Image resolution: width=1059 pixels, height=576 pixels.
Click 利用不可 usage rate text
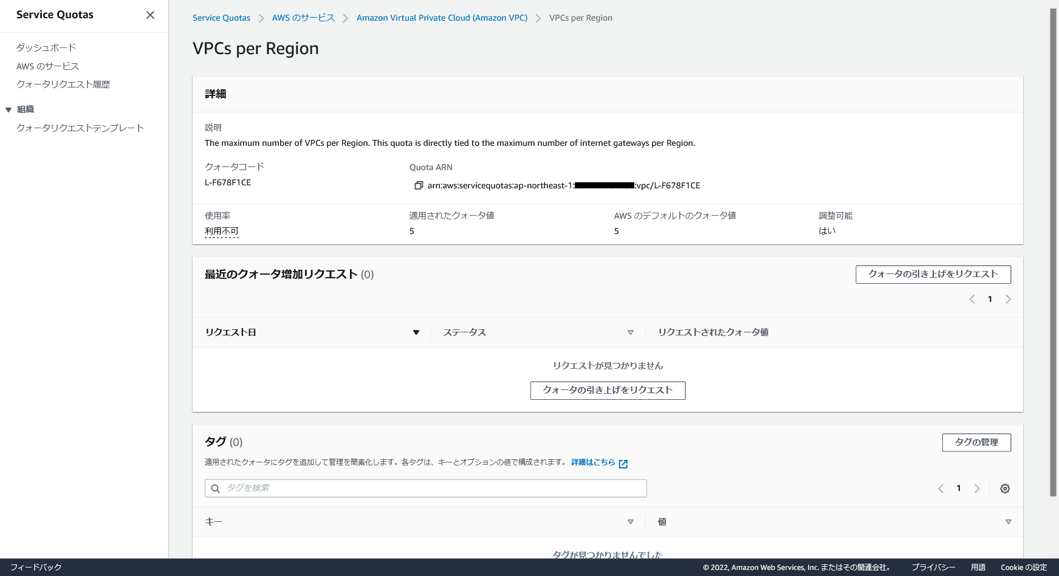coord(222,231)
